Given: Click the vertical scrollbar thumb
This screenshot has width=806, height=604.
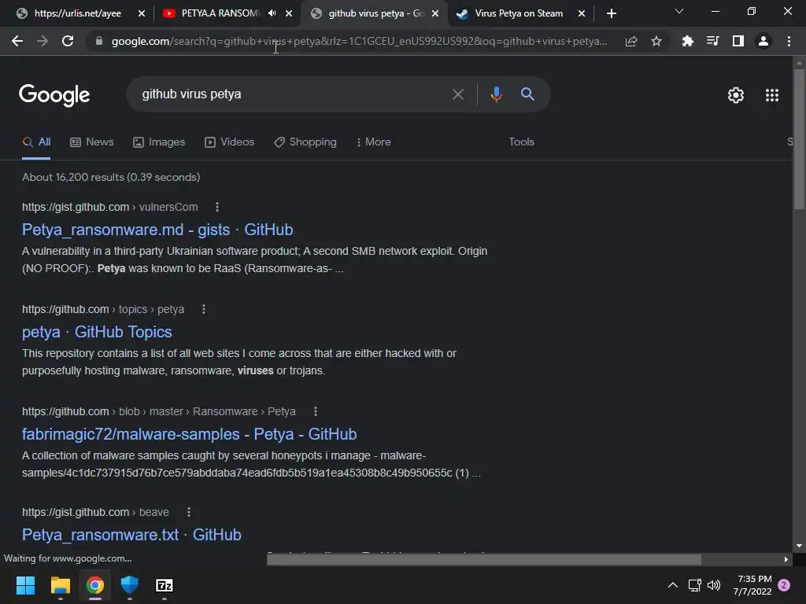Looking at the screenshot, I should click(x=798, y=138).
